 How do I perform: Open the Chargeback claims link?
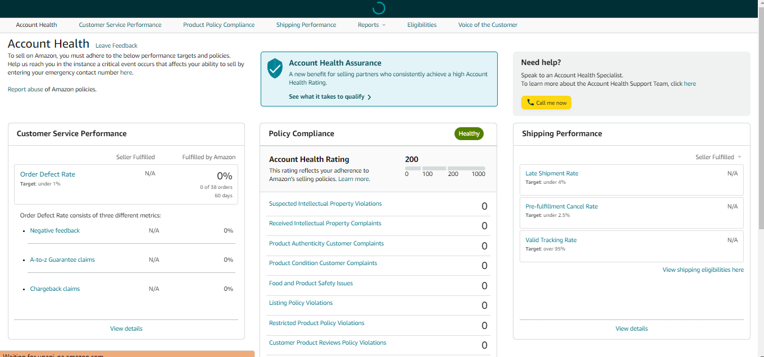[55, 289]
